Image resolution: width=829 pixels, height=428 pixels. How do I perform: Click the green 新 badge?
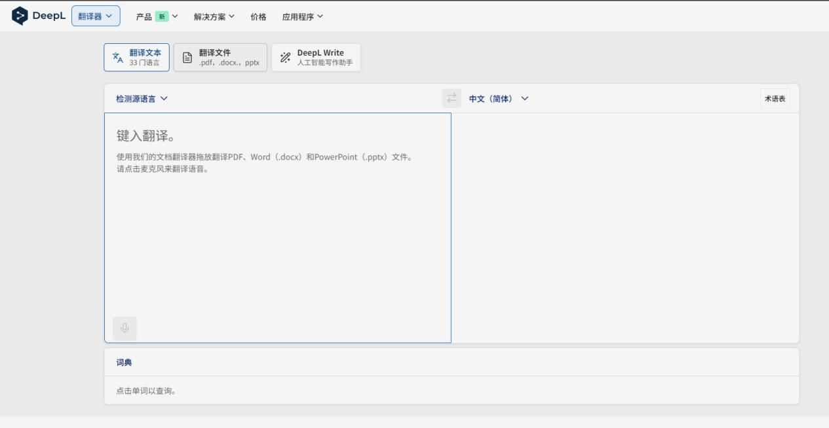(161, 16)
